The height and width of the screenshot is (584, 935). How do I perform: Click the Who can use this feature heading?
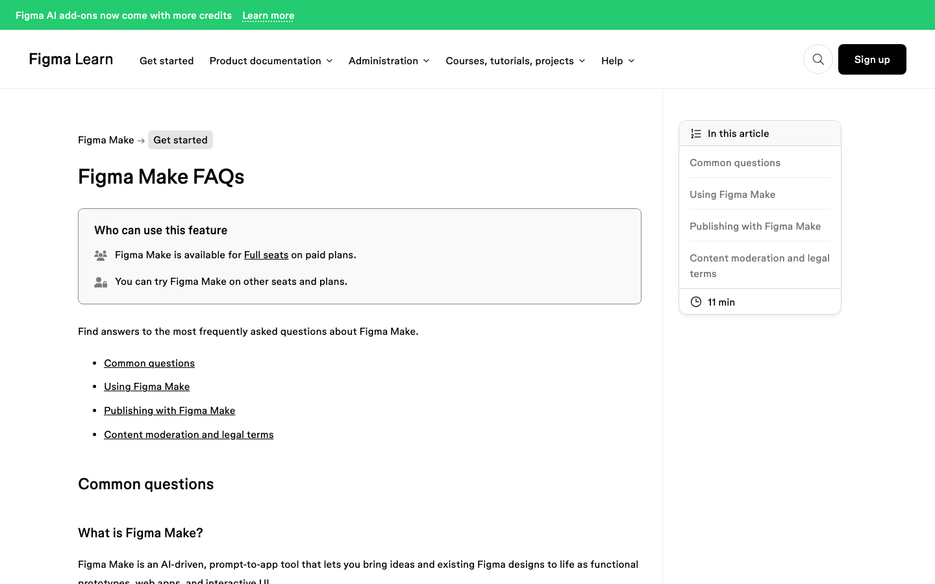(160, 230)
